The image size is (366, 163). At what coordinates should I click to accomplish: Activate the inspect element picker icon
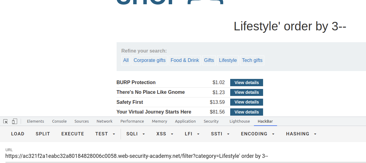(5, 121)
